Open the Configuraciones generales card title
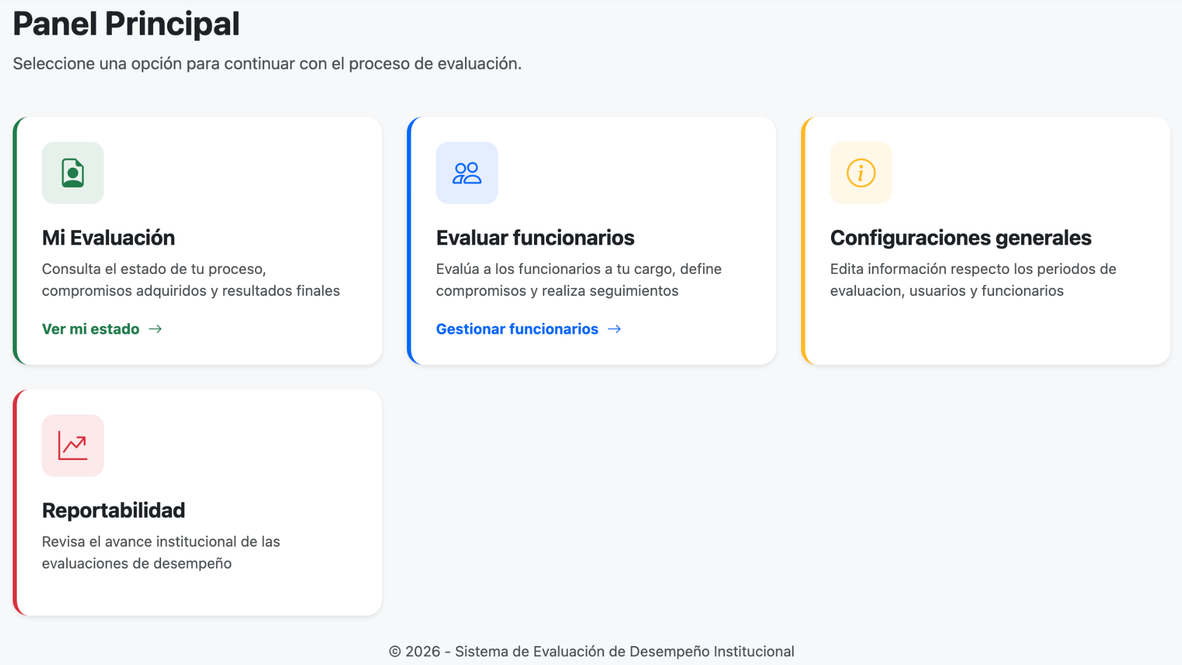1182x665 pixels. (960, 238)
